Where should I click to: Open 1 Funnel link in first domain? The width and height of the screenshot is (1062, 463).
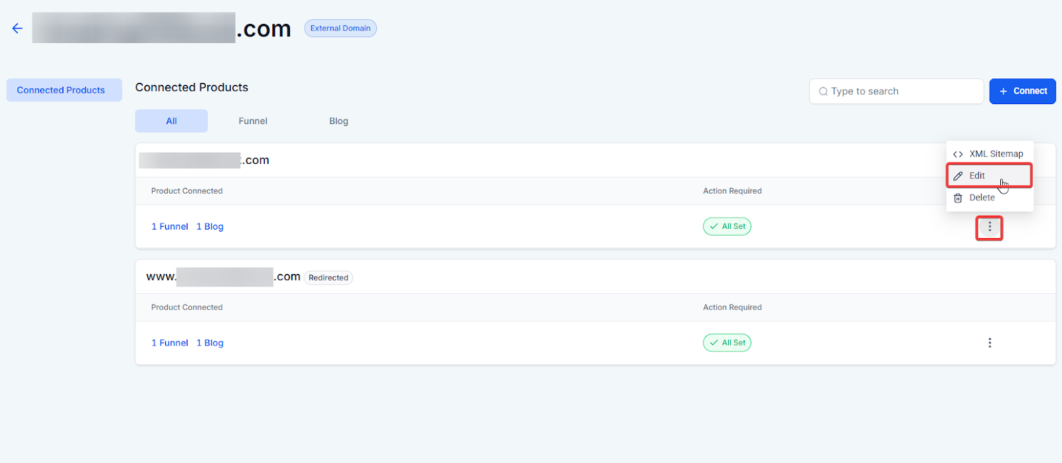coord(170,227)
